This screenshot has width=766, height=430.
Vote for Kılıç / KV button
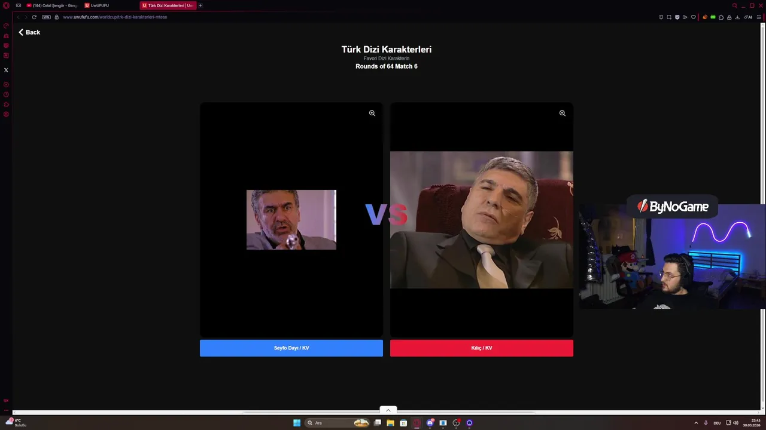(482, 348)
